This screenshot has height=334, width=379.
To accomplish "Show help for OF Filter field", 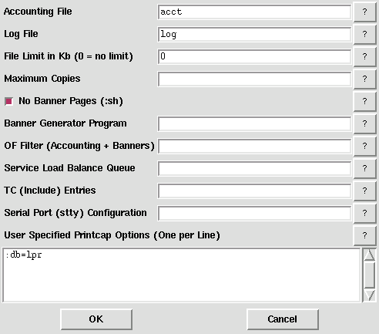I will point(364,146).
